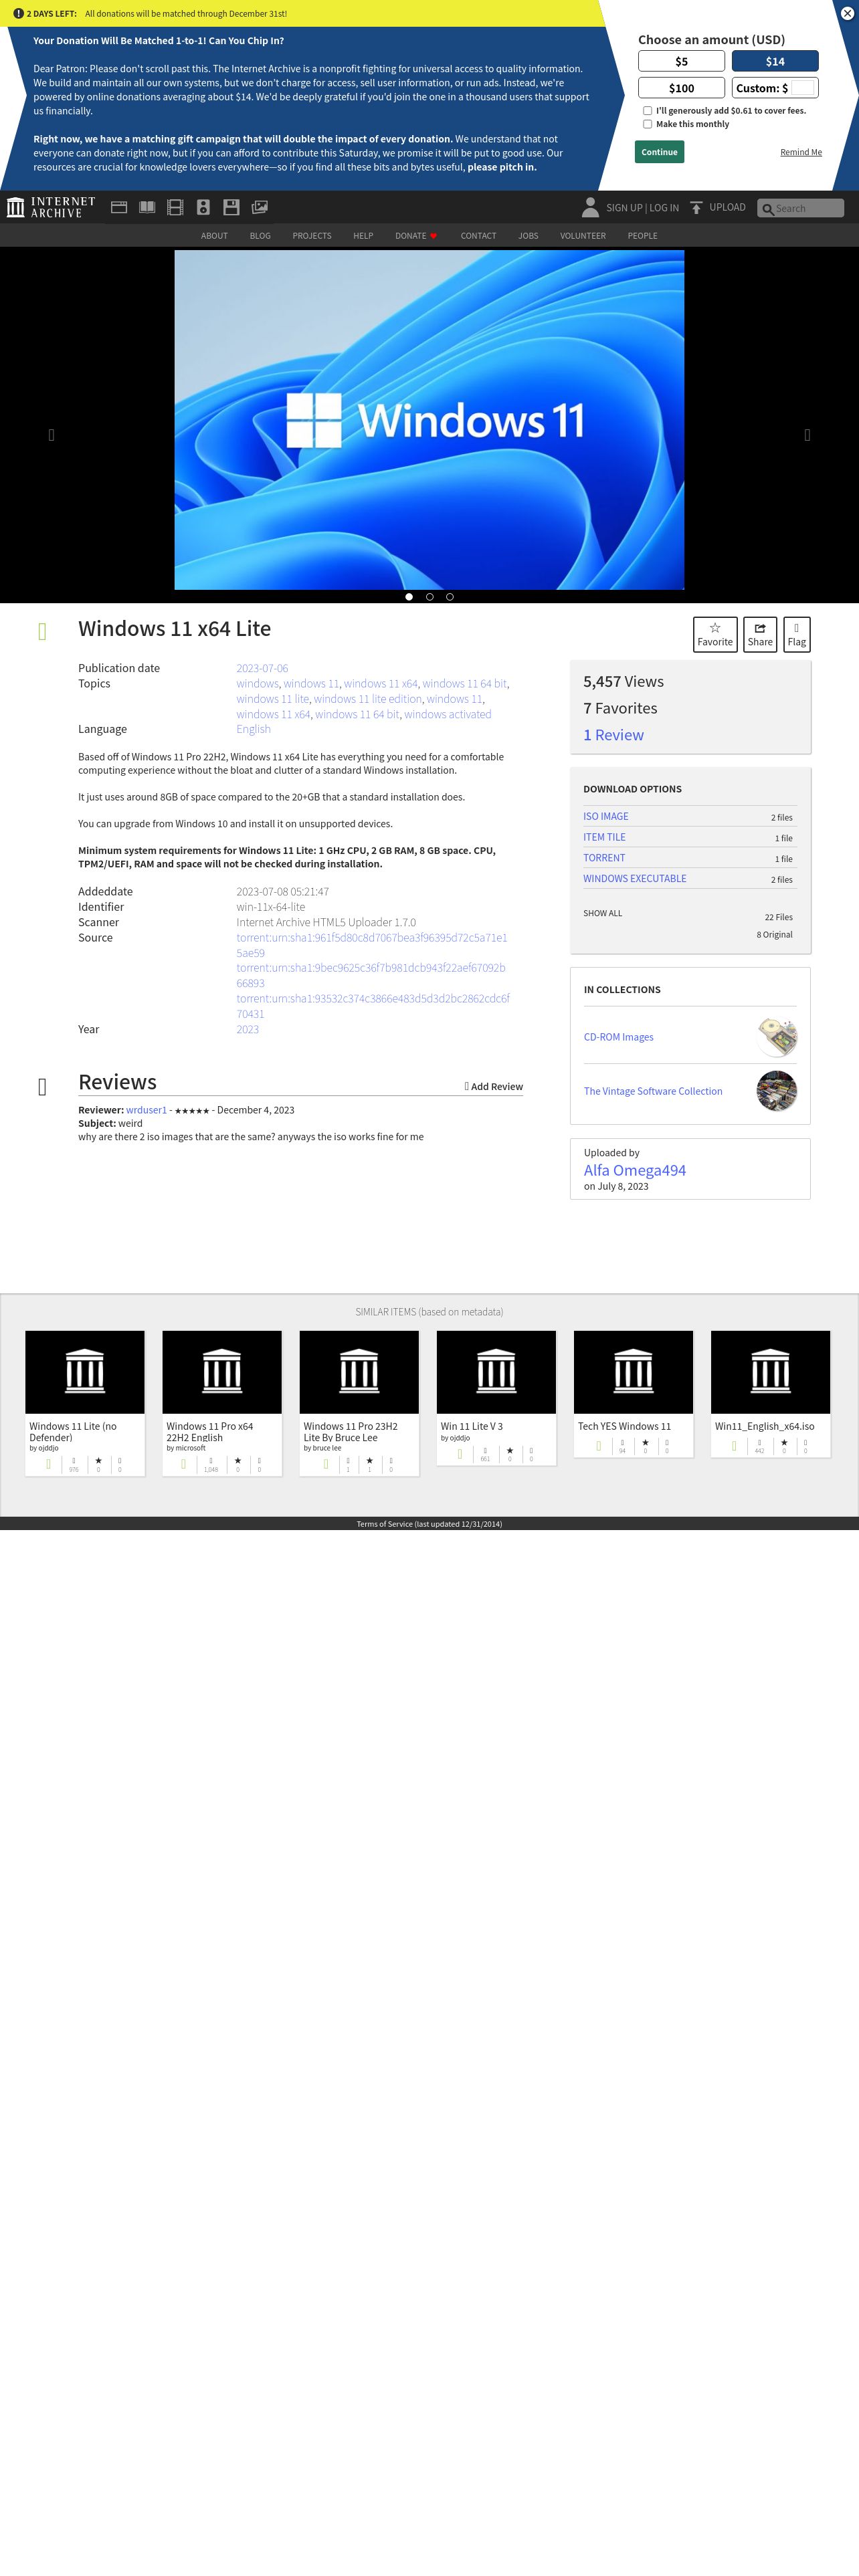Click the English language link
Image resolution: width=859 pixels, height=2576 pixels.
coord(253,729)
